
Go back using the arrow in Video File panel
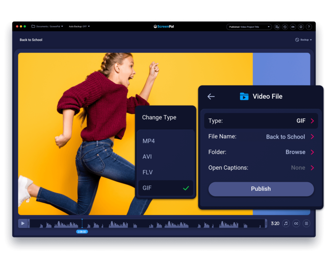tap(211, 97)
